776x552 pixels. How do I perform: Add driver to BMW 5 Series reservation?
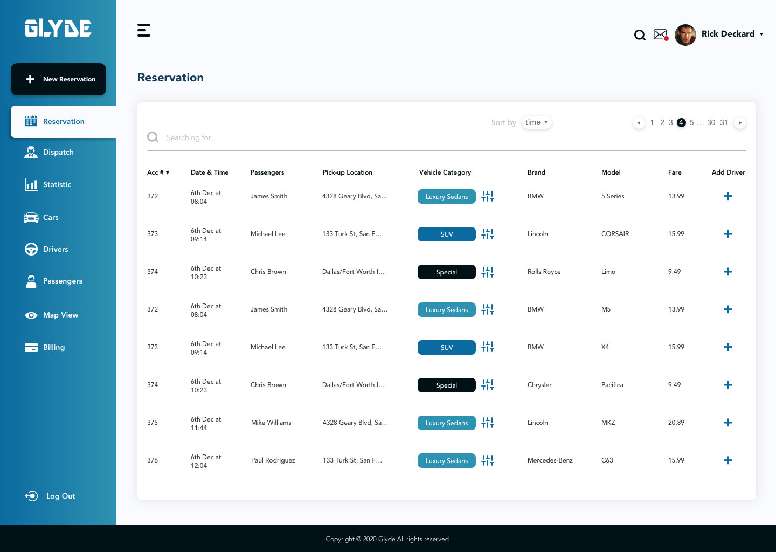coord(728,196)
